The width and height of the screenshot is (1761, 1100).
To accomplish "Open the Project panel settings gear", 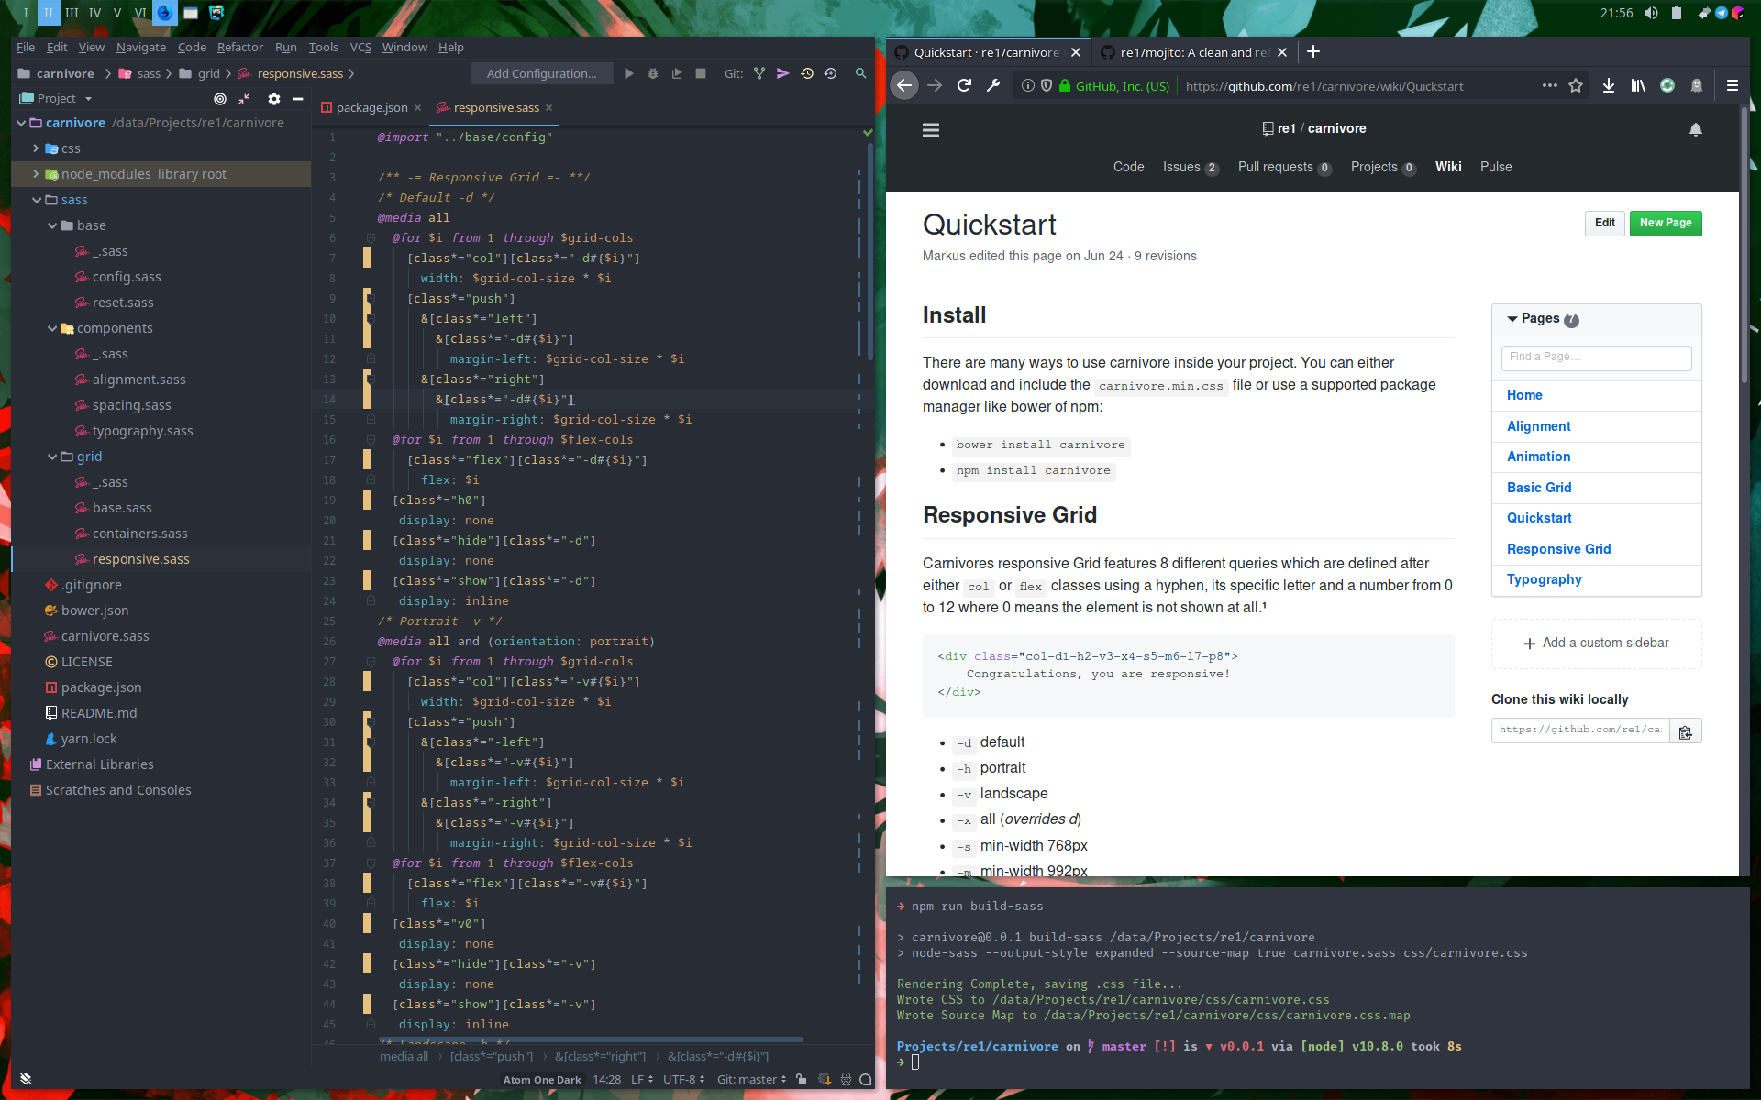I will pos(274,99).
